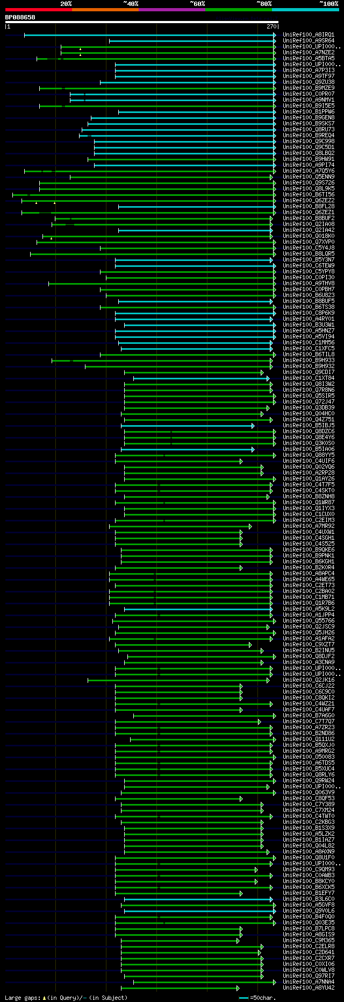Select the UniRef100_C7Y389 label
Screen dimensions: 344x1002
pyautogui.click(x=309, y=805)
